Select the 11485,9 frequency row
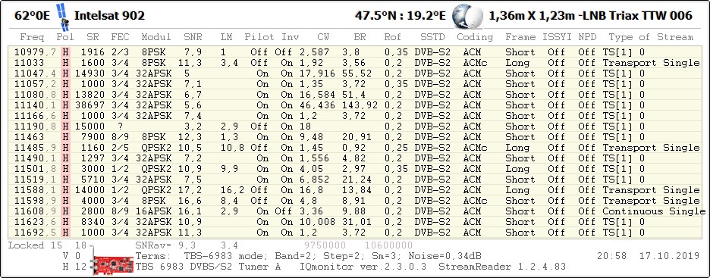 [x=356, y=148]
